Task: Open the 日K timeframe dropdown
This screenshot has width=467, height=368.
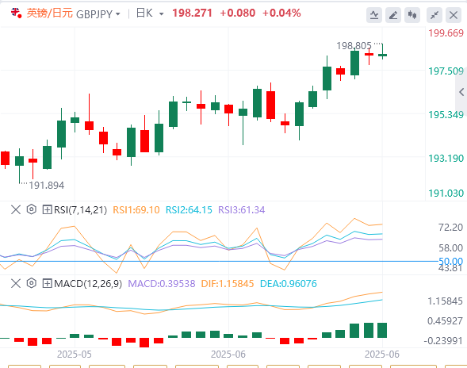Action: point(150,13)
